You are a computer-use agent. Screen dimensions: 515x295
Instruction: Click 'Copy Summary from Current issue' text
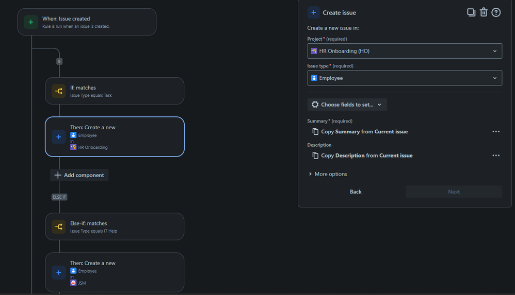[364, 131]
